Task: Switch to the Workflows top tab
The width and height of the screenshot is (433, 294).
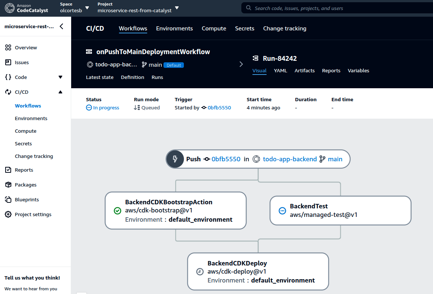Action: click(x=133, y=29)
